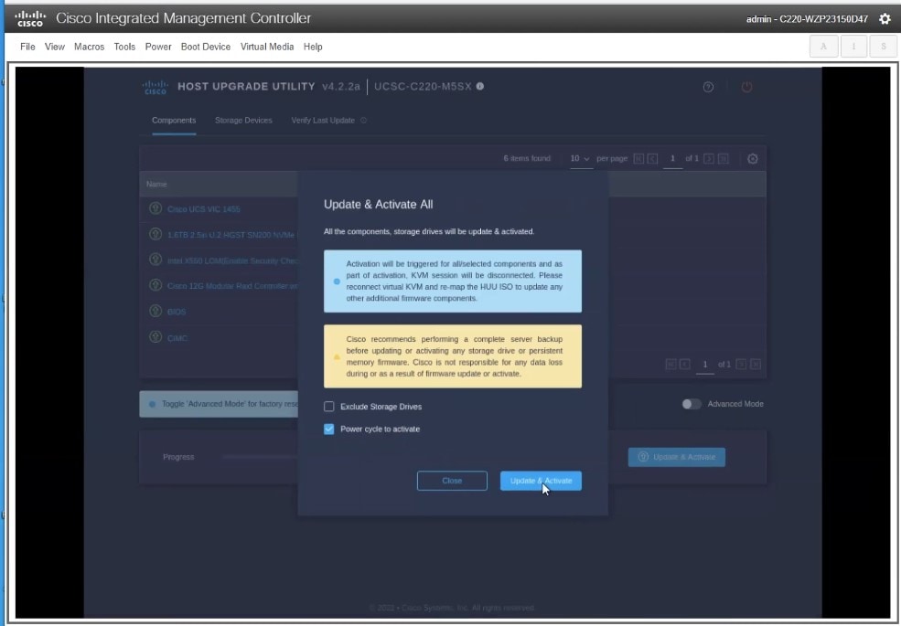The height and width of the screenshot is (626, 901).
Task: Open the File menu
Action: click(x=27, y=47)
